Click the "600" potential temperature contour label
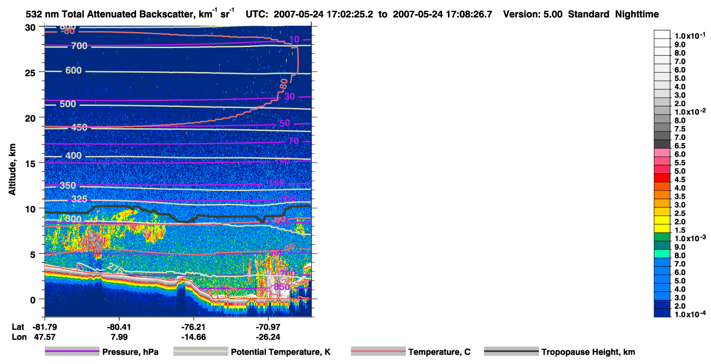Screen dimensions: 711x364 pyautogui.click(x=73, y=70)
